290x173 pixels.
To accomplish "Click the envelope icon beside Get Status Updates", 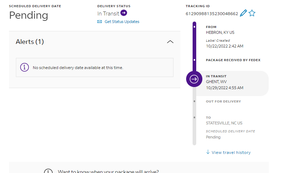I will pos(100,22).
